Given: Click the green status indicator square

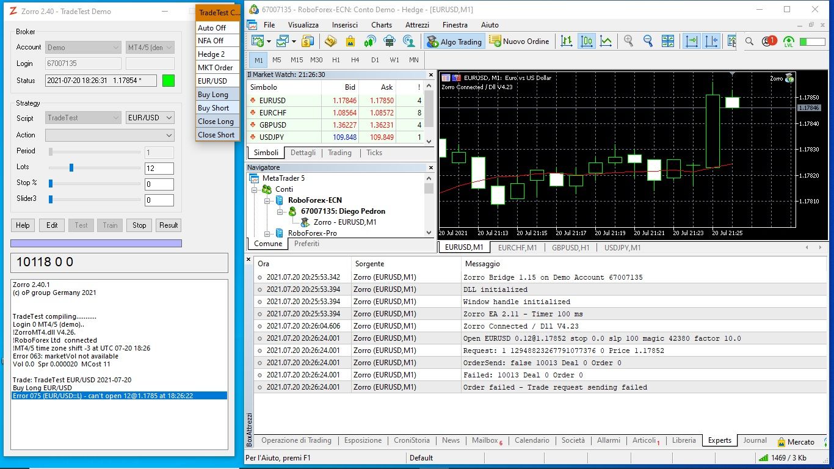Looking at the screenshot, I should point(169,81).
